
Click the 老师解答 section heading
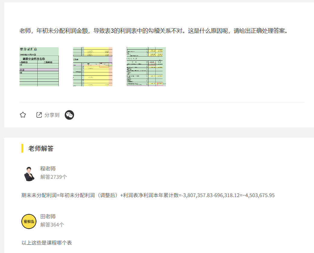tap(41, 148)
